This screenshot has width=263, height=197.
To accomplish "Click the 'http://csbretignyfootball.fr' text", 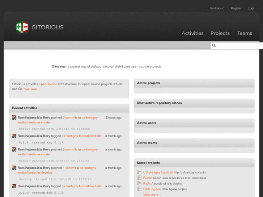I will point(190,172).
